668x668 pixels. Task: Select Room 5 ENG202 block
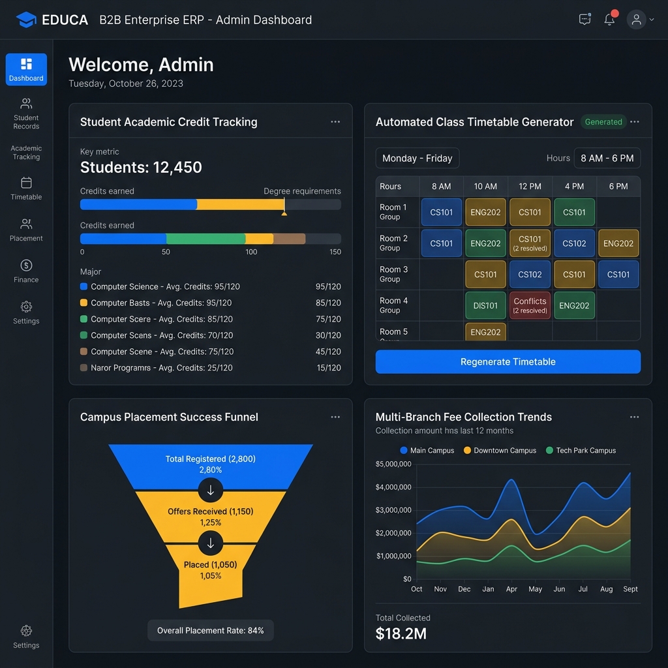click(485, 332)
